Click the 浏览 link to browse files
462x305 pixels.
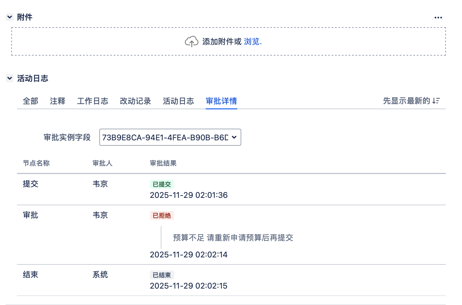[x=252, y=42]
